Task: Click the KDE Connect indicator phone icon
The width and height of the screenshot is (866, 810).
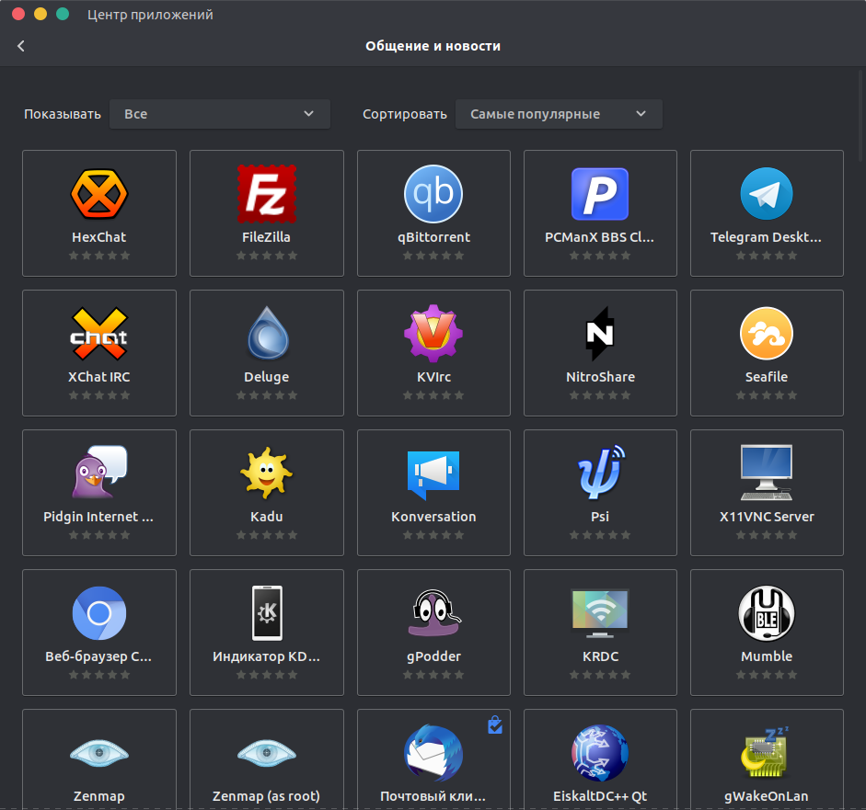Action: [x=267, y=613]
